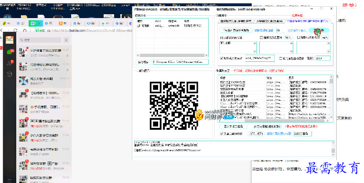Click the button right of import local QR
This screenshot has height=183, width=364.
[267, 126]
